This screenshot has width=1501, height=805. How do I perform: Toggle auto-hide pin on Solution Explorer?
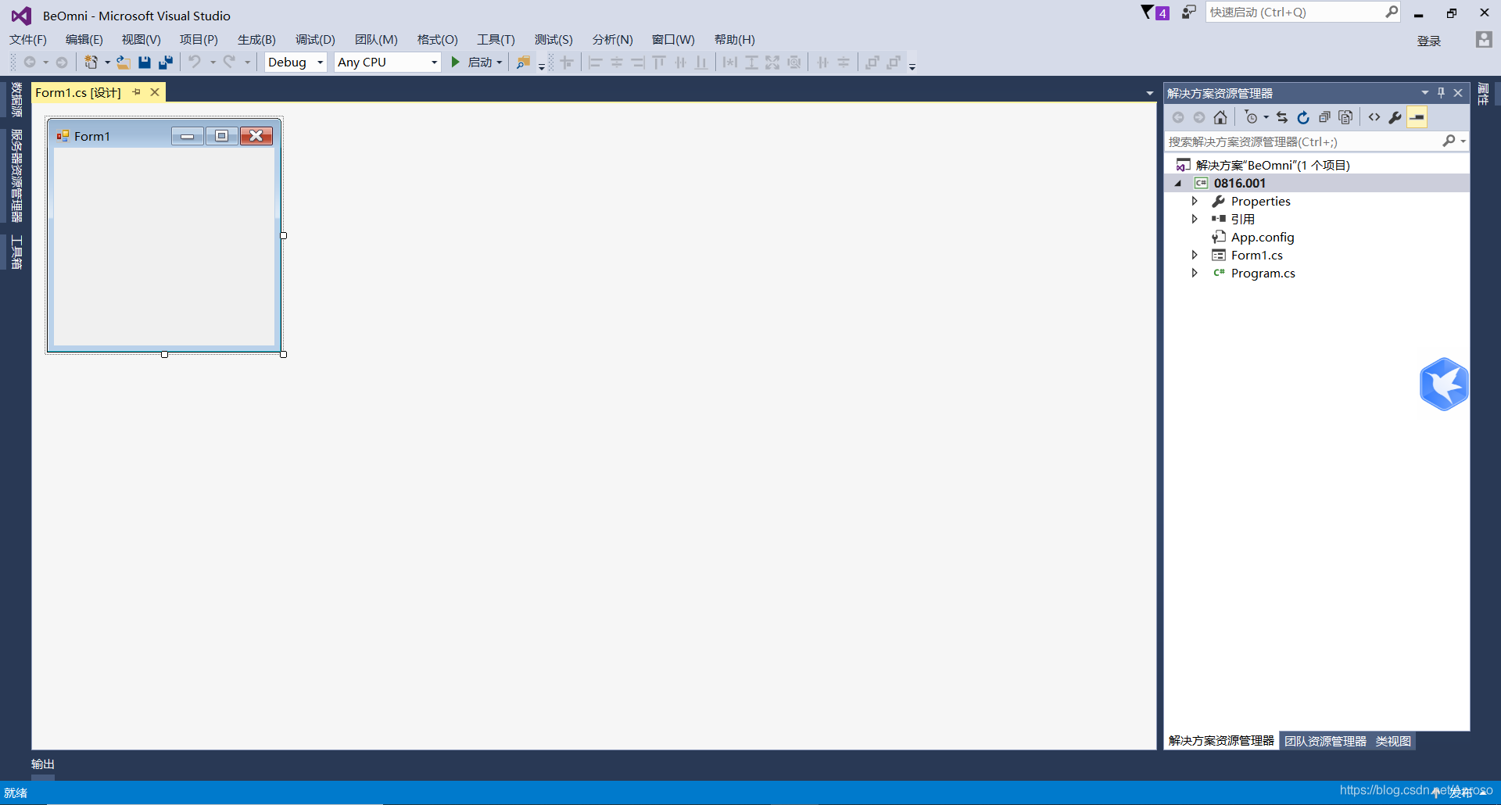click(x=1441, y=93)
